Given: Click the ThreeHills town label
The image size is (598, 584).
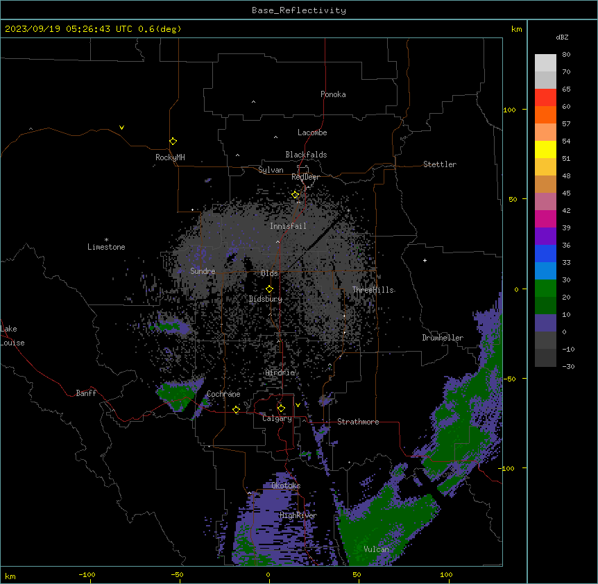Looking at the screenshot, I should coord(373,290).
